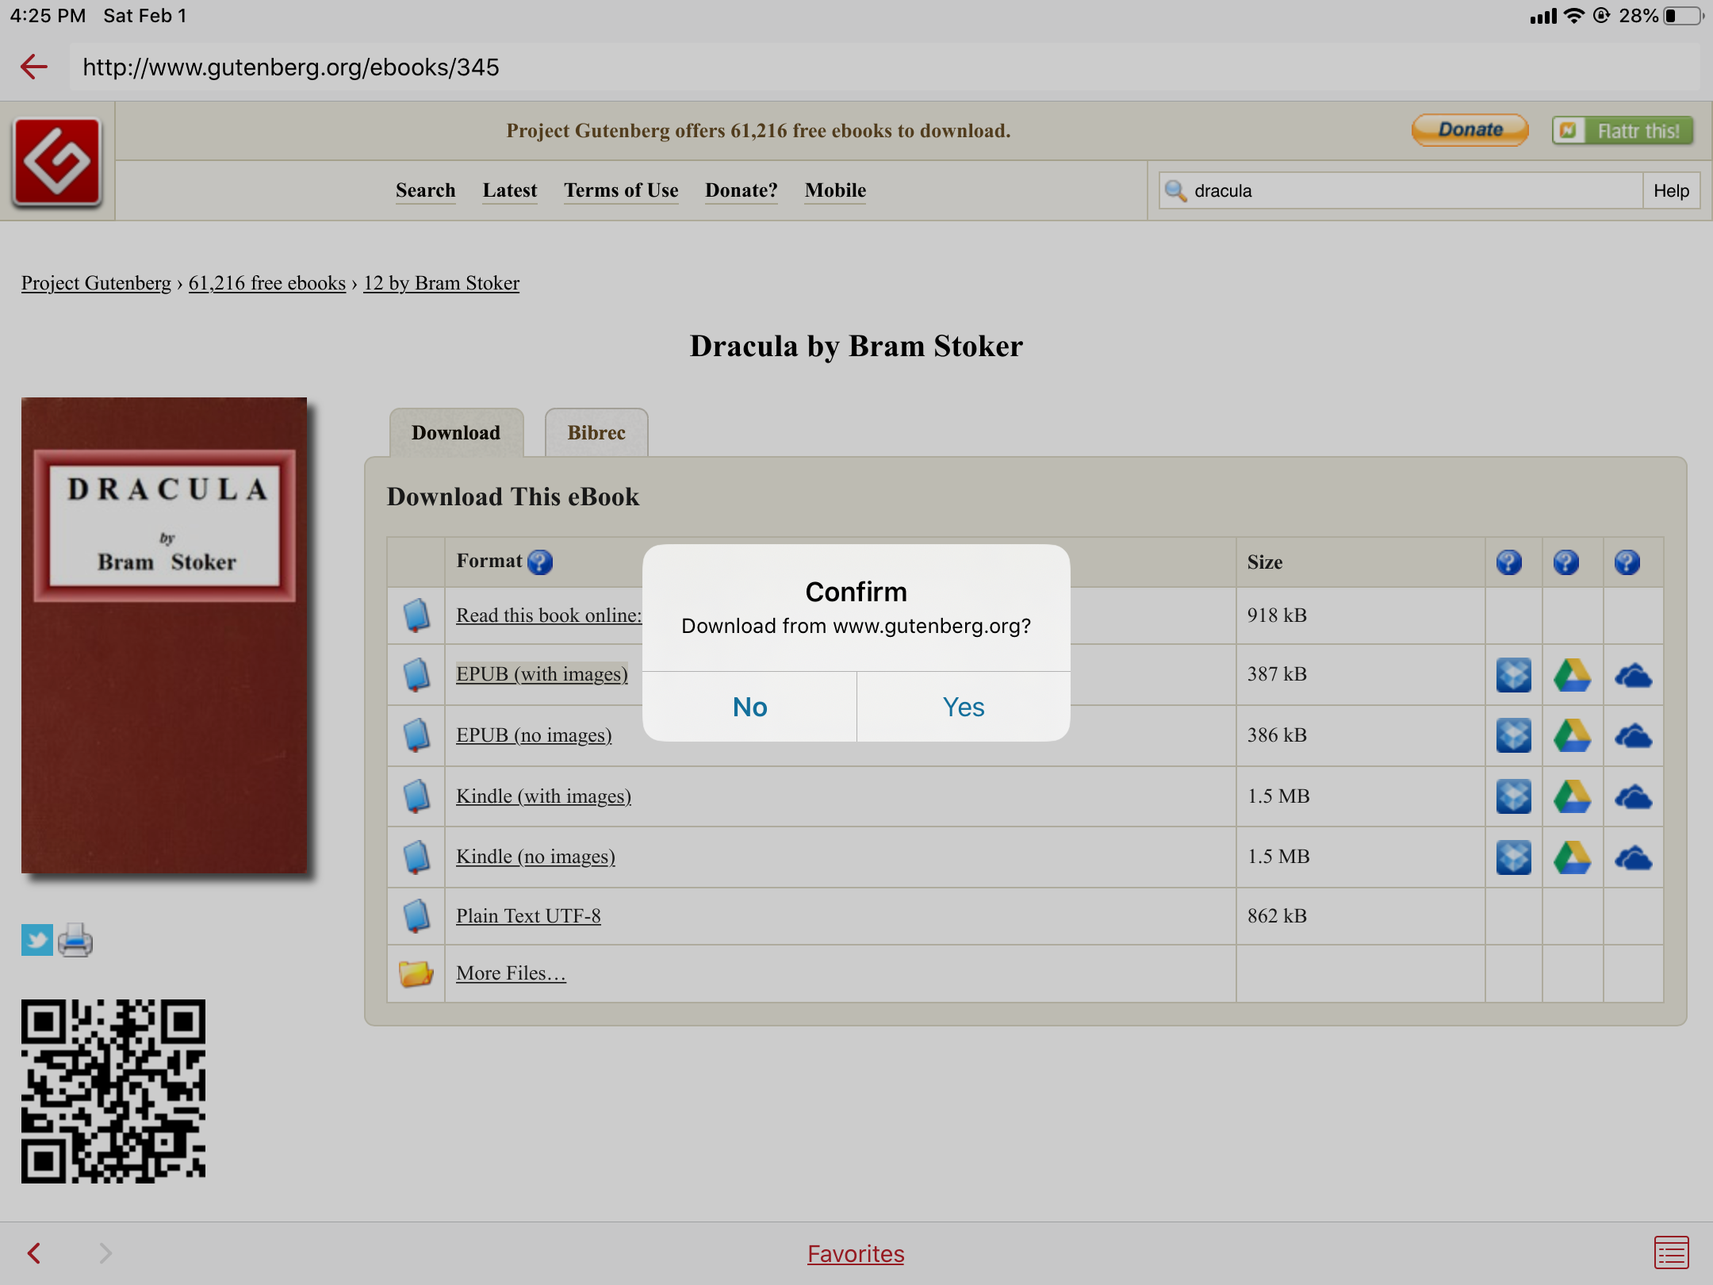Click the red back arrow beside the URL

pos(34,67)
